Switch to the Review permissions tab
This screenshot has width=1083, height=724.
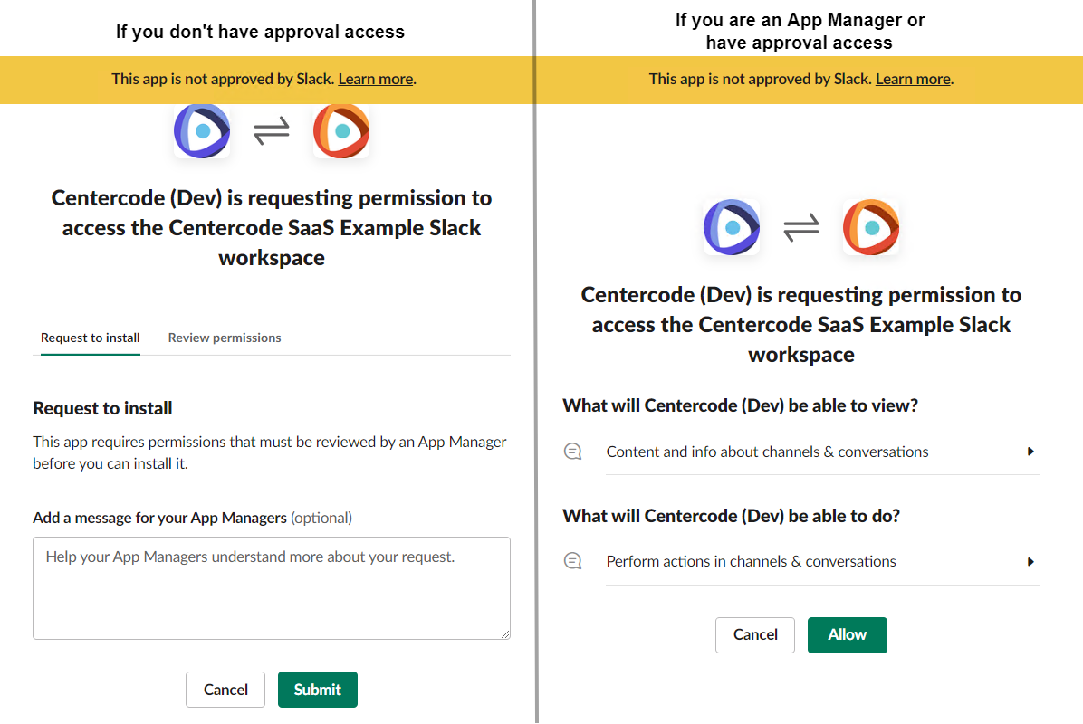tap(225, 338)
